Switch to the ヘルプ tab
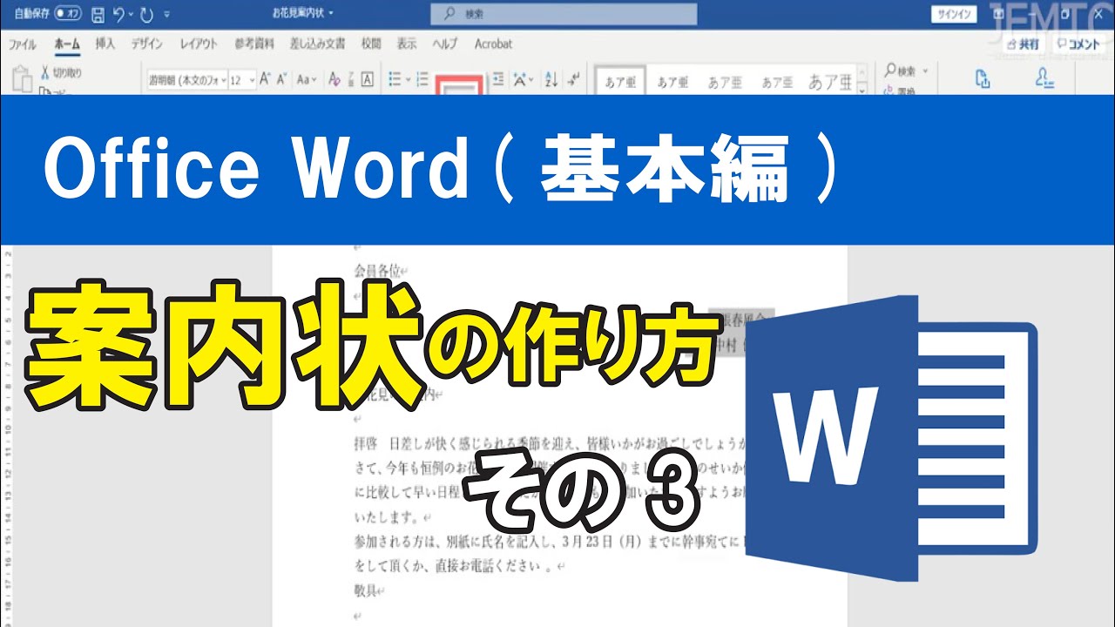Image resolution: width=1115 pixels, height=627 pixels. pos(445,44)
